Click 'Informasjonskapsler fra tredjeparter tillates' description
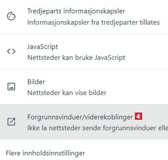This screenshot has width=168, height=160. [x=93, y=22]
